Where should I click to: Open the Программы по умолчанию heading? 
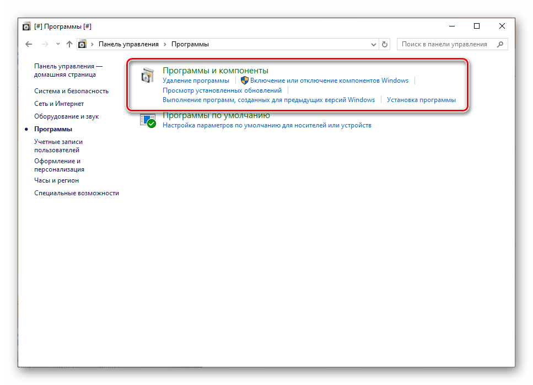point(216,115)
